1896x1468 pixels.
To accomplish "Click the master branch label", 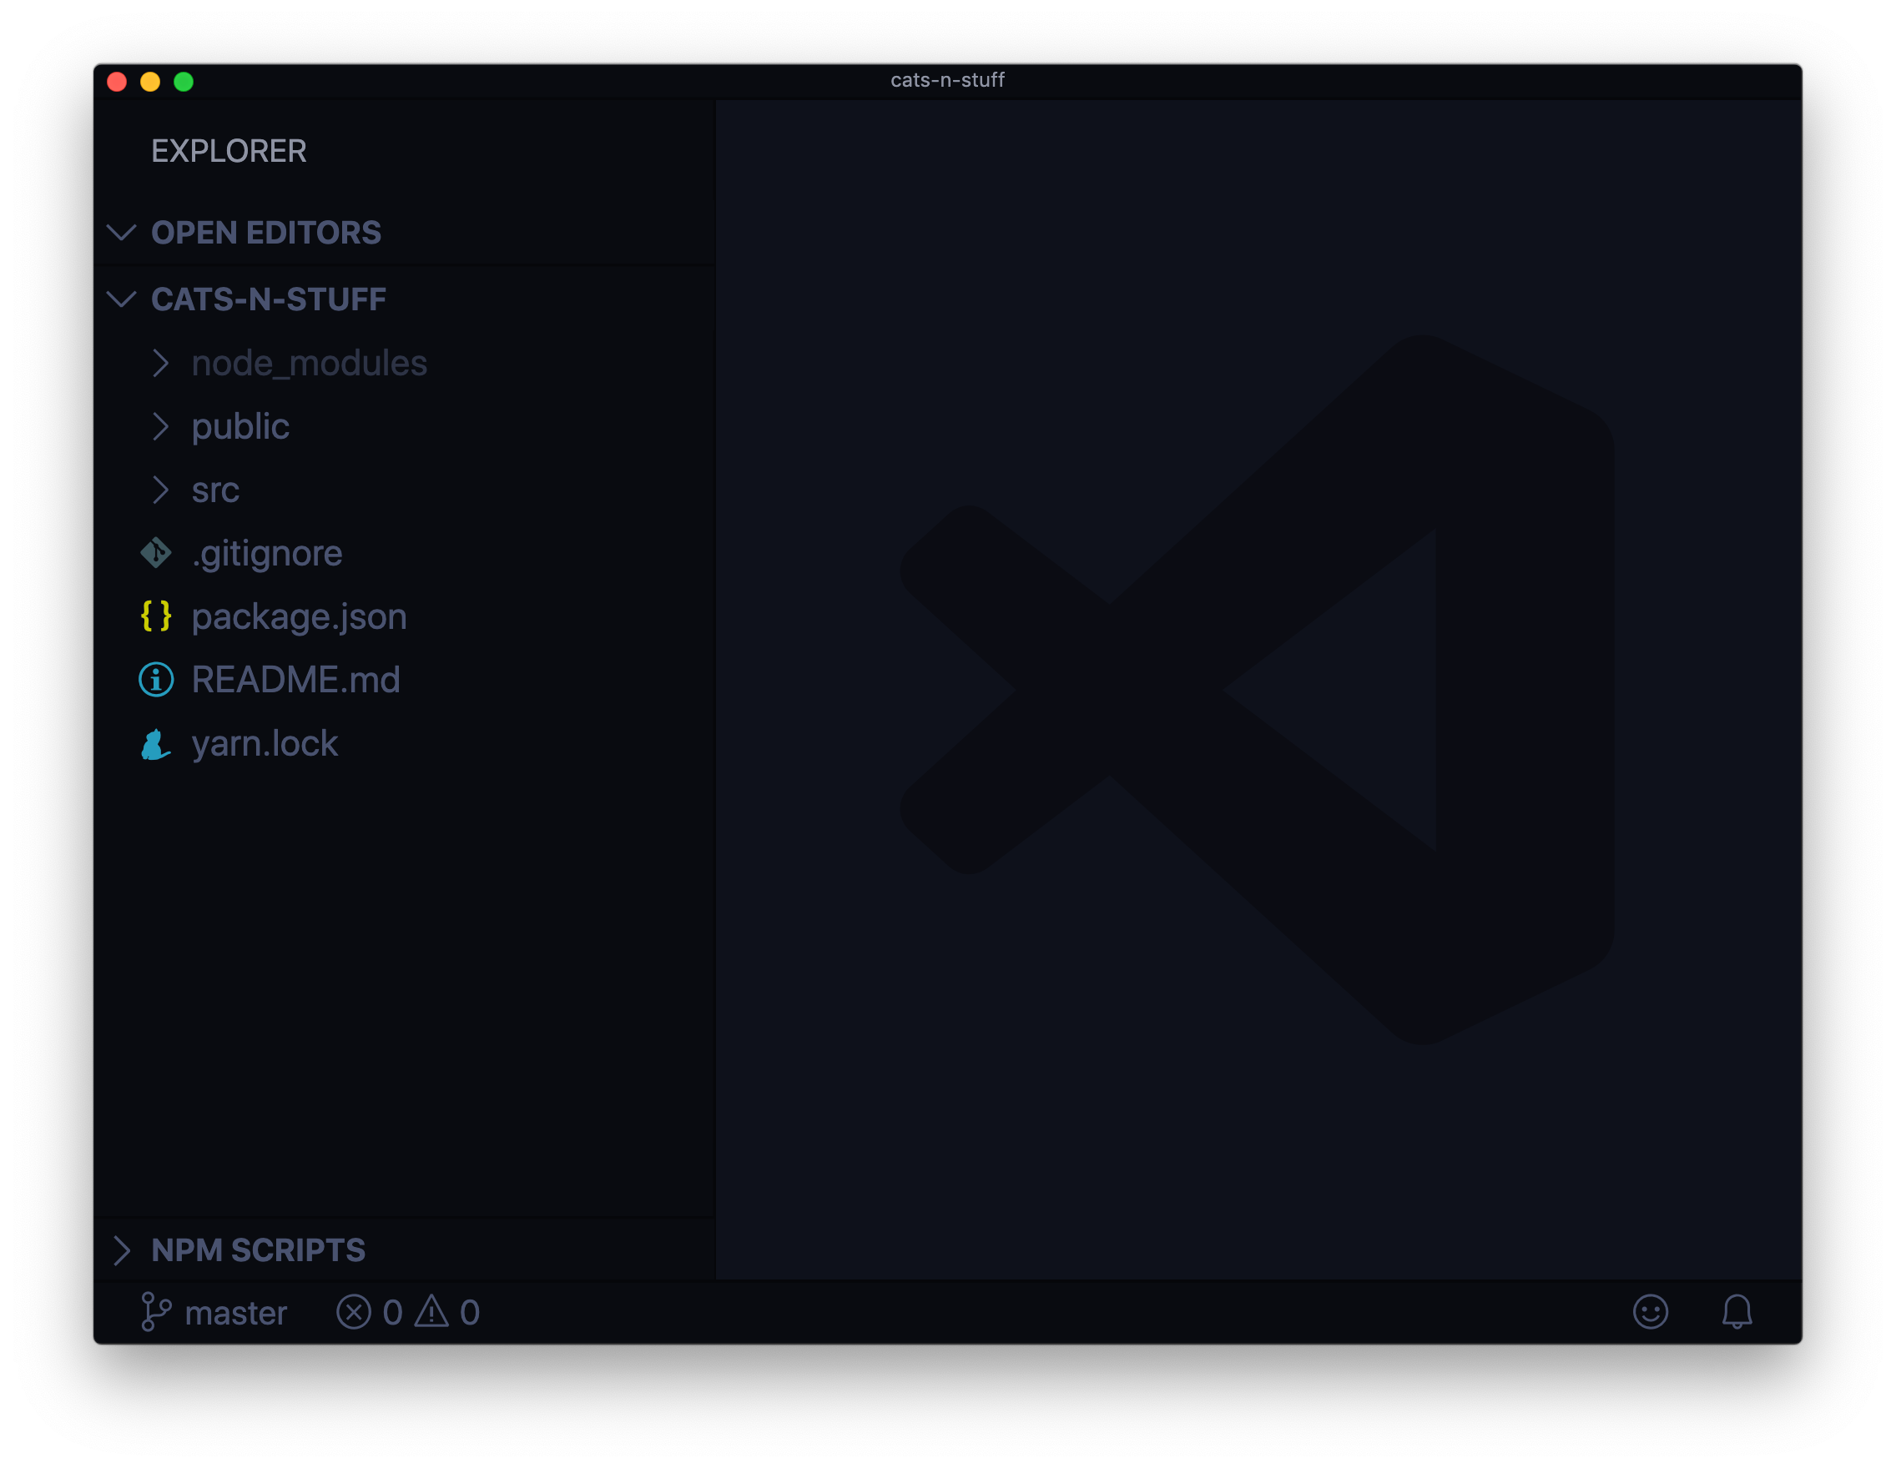I will 235,1313.
